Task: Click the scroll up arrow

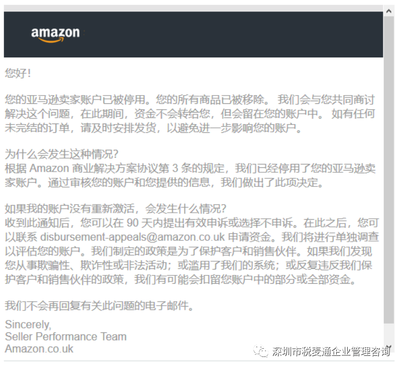Action: coord(389,11)
